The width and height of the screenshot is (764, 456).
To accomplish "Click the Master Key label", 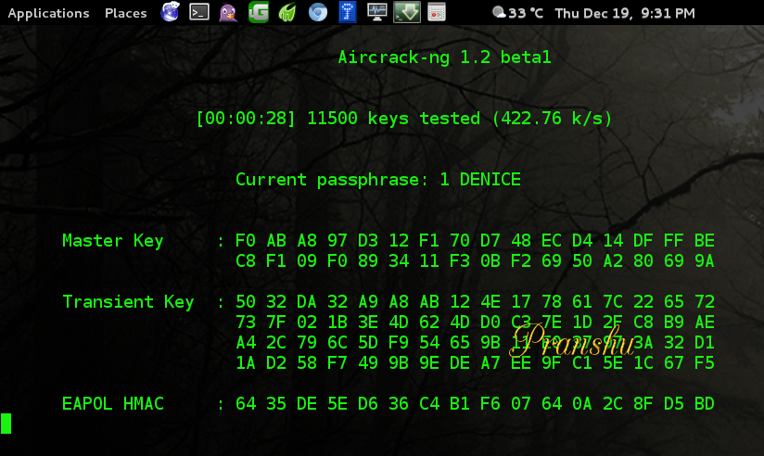I will click(112, 241).
